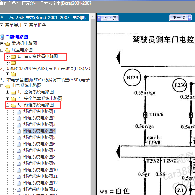Select 2、安全气囊系统电路图 entry

click(x=40, y=98)
